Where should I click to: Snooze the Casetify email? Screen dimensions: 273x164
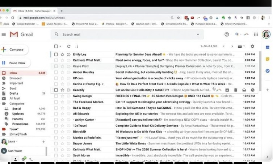coord(253,90)
